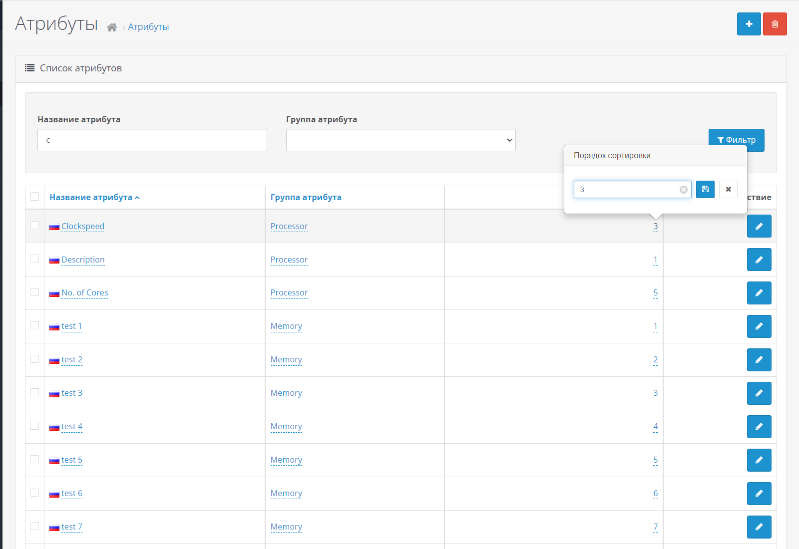Edit the test 7 attribute
This screenshot has width=799, height=549.
pos(759,527)
